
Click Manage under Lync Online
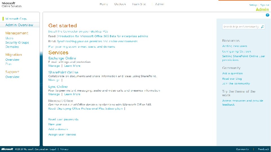click(x=54, y=94)
